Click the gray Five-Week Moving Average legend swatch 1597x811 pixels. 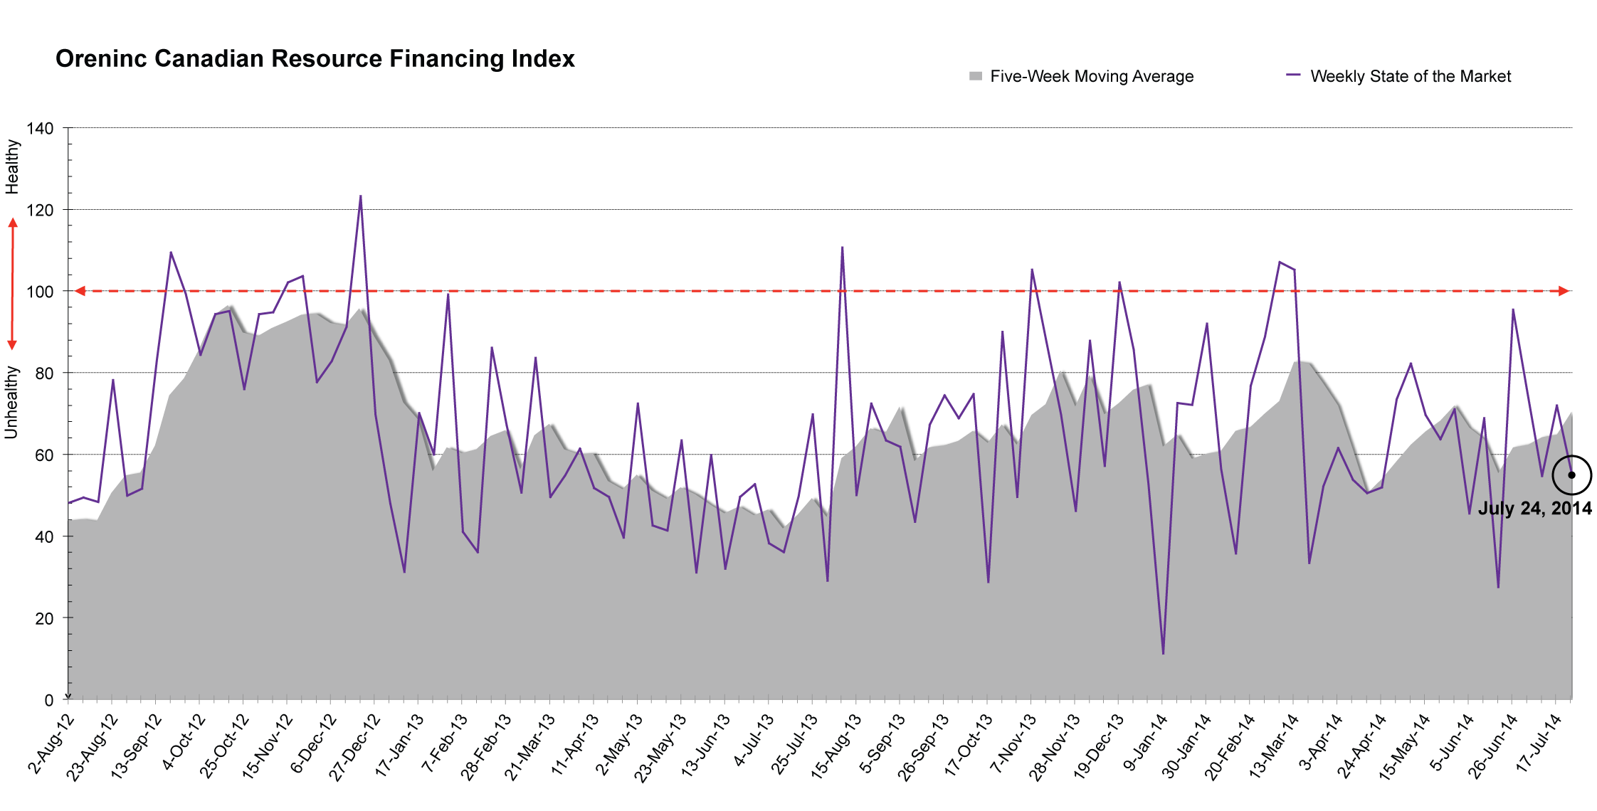pos(976,76)
